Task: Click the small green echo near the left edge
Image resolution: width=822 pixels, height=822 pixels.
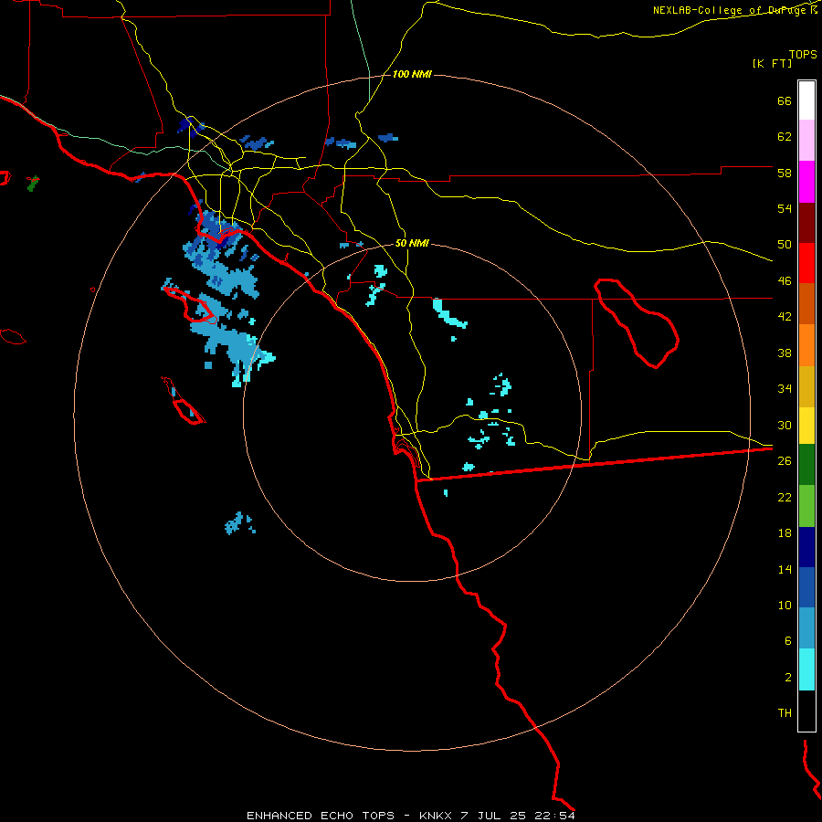Action: click(33, 184)
